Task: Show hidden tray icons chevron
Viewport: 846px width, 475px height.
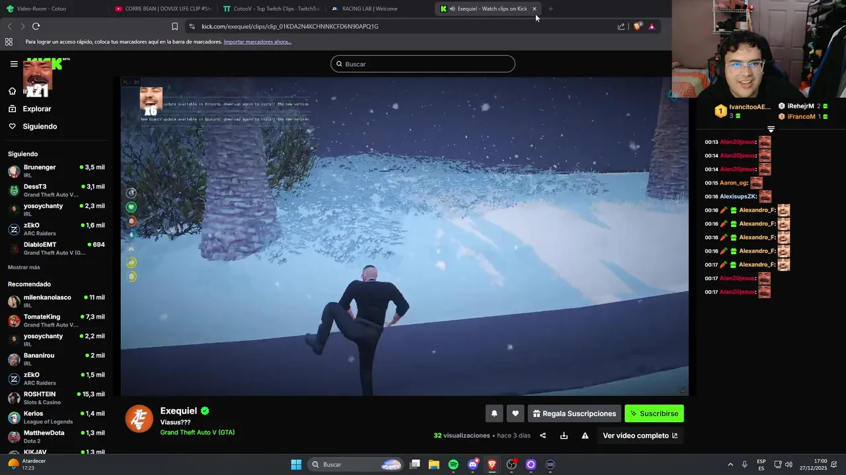Action: coord(730,464)
